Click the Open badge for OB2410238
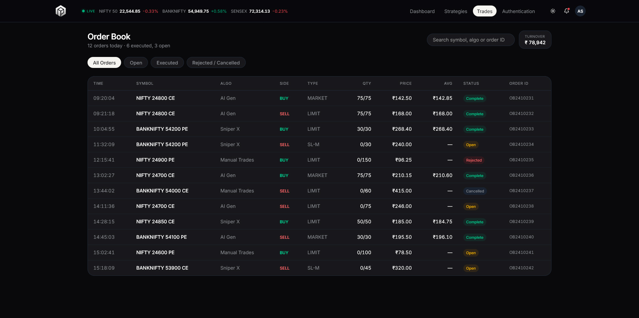 pyautogui.click(x=471, y=207)
